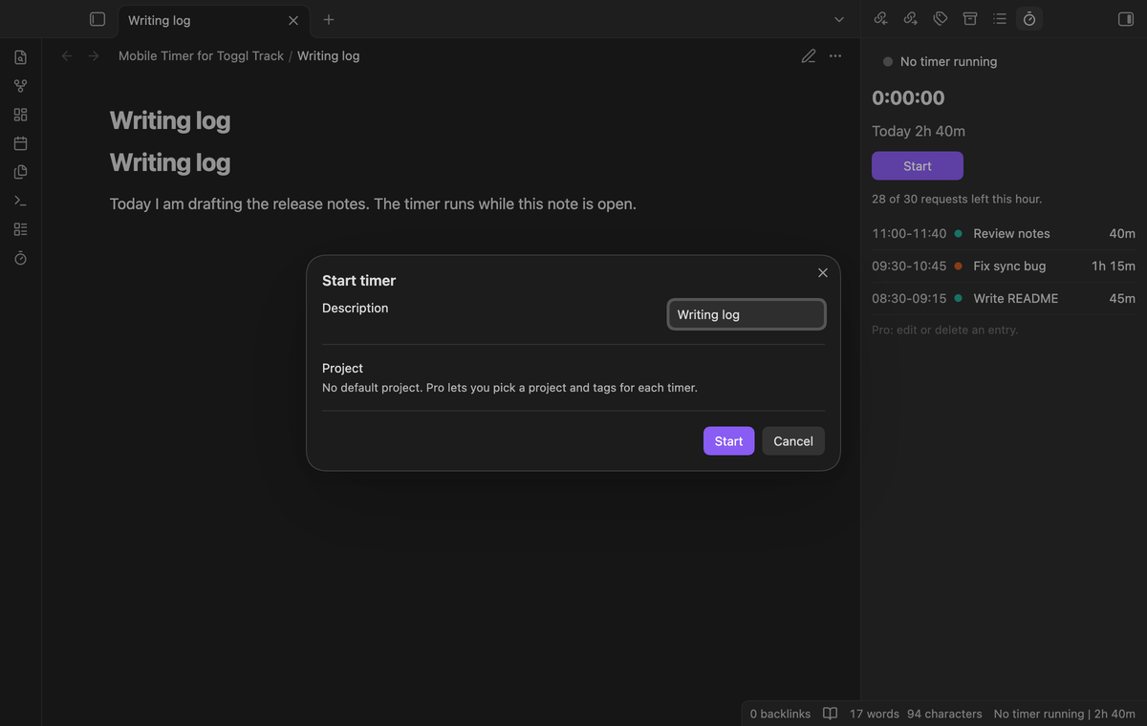Click the '0:00:00' timer display
Image resolution: width=1147 pixels, height=726 pixels.
pyautogui.click(x=908, y=97)
